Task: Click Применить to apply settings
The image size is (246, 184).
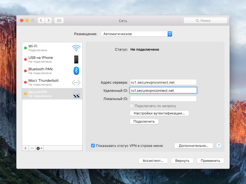Action: [x=210, y=161]
